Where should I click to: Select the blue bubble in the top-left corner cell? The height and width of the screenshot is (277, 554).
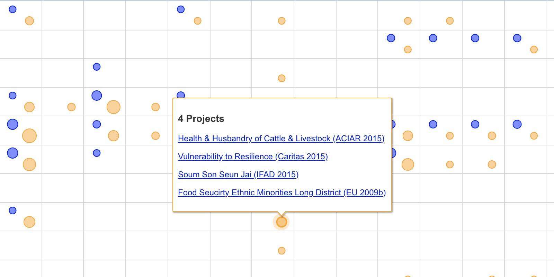12,9
